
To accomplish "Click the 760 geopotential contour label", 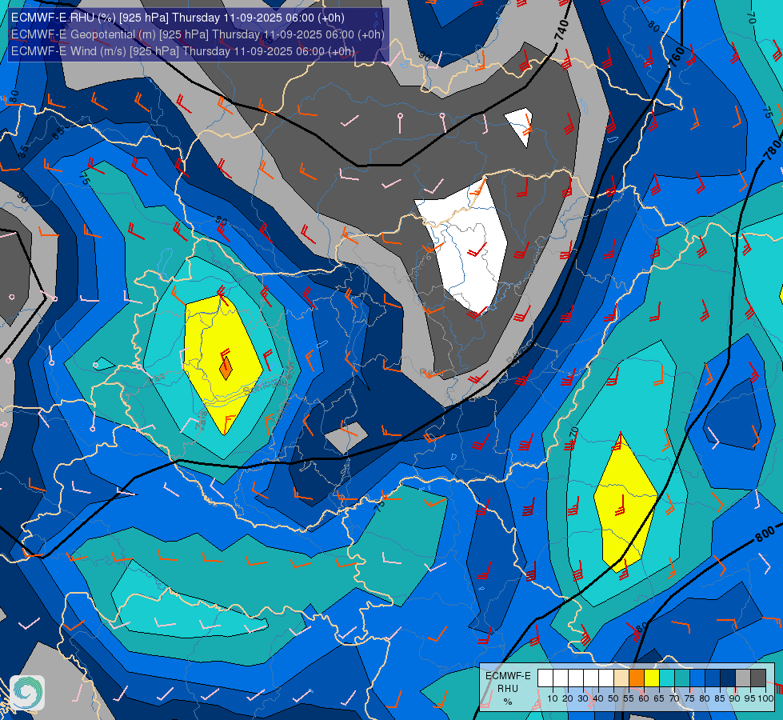I will click(x=677, y=57).
